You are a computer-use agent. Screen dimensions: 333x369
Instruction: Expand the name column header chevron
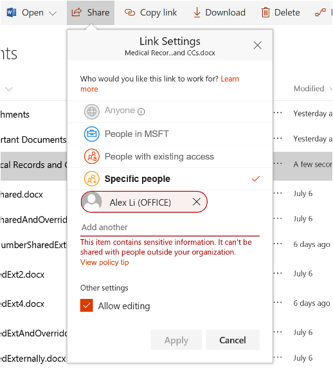(9, 89)
